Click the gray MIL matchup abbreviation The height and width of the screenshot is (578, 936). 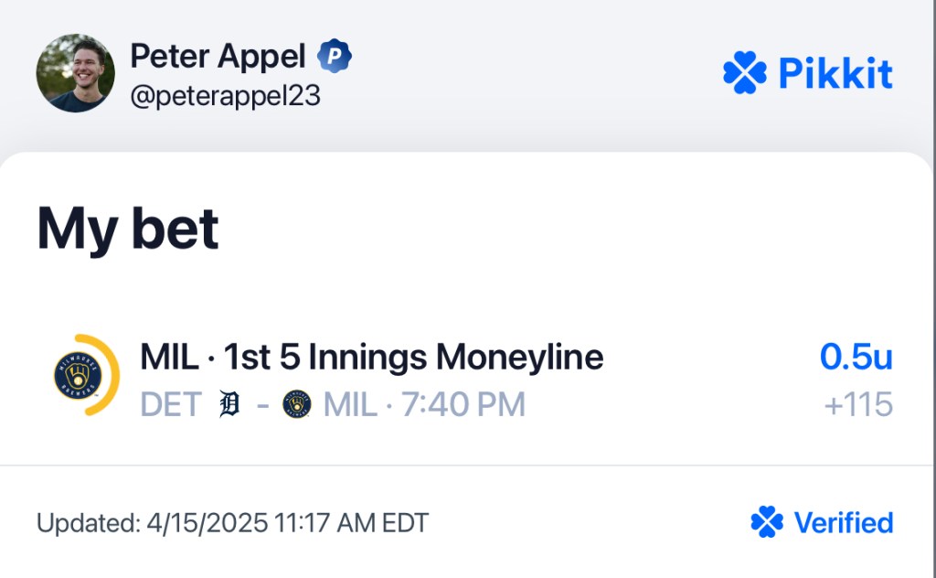(x=350, y=404)
